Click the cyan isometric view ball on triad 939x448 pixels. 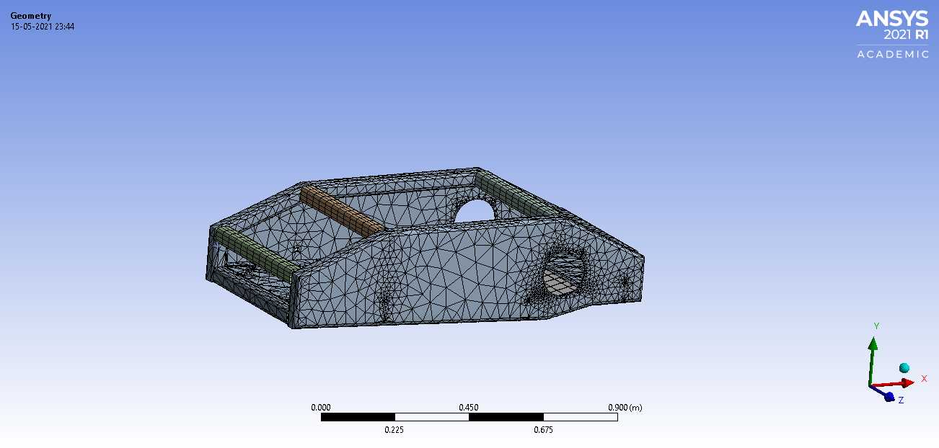pyautogui.click(x=904, y=368)
